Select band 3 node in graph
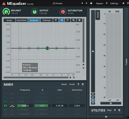The width and height of the screenshot is (129, 119). point(38,48)
